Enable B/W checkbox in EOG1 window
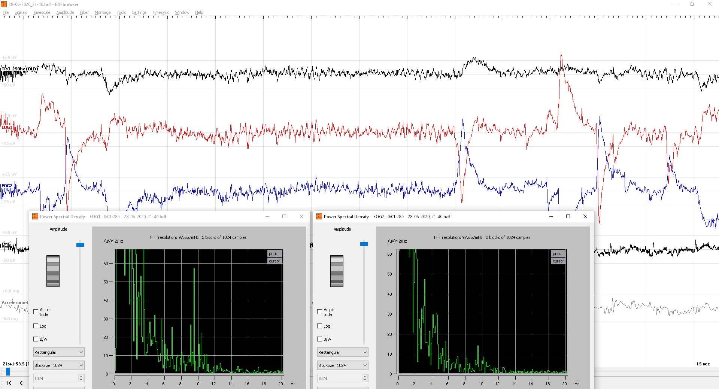The height and width of the screenshot is (389, 719). [x=36, y=339]
